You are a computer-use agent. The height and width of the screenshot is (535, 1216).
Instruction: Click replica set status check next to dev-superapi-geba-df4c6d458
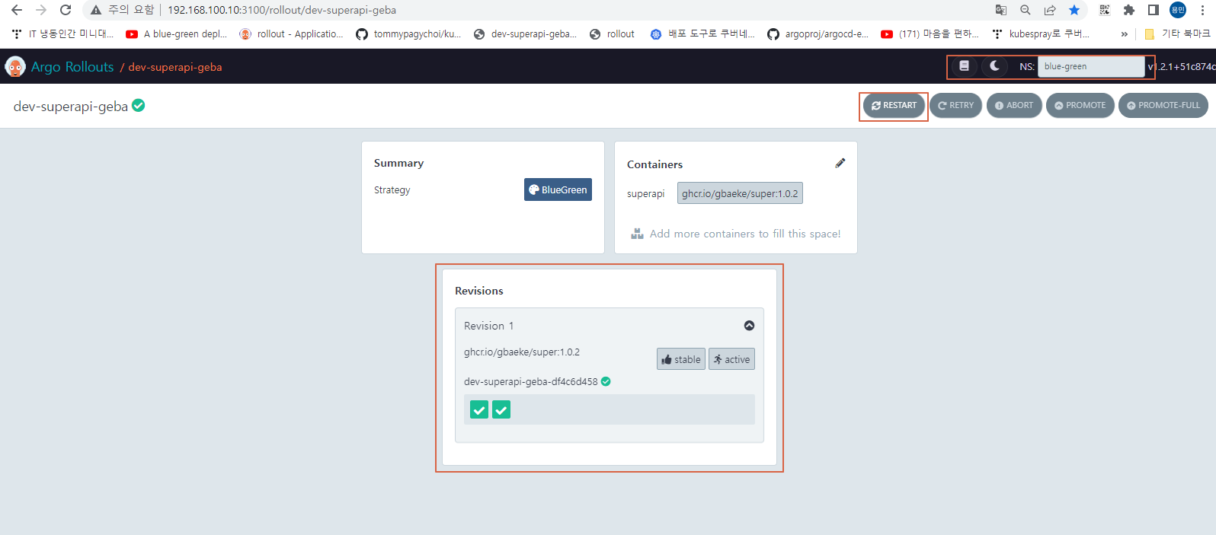[x=606, y=382]
